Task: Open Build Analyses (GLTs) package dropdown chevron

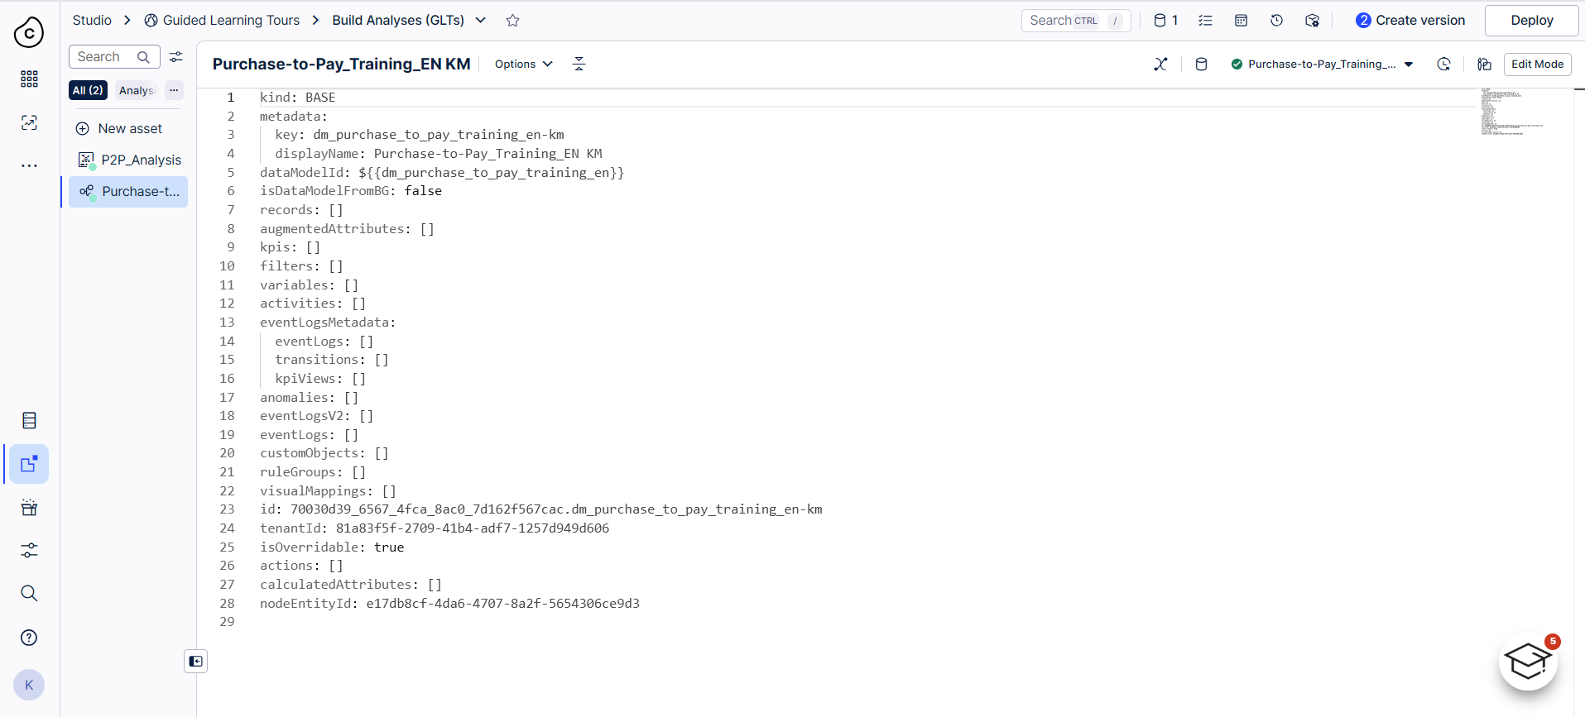Action: click(481, 21)
